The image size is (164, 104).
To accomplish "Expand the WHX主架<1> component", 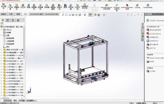I will pos(1,50).
